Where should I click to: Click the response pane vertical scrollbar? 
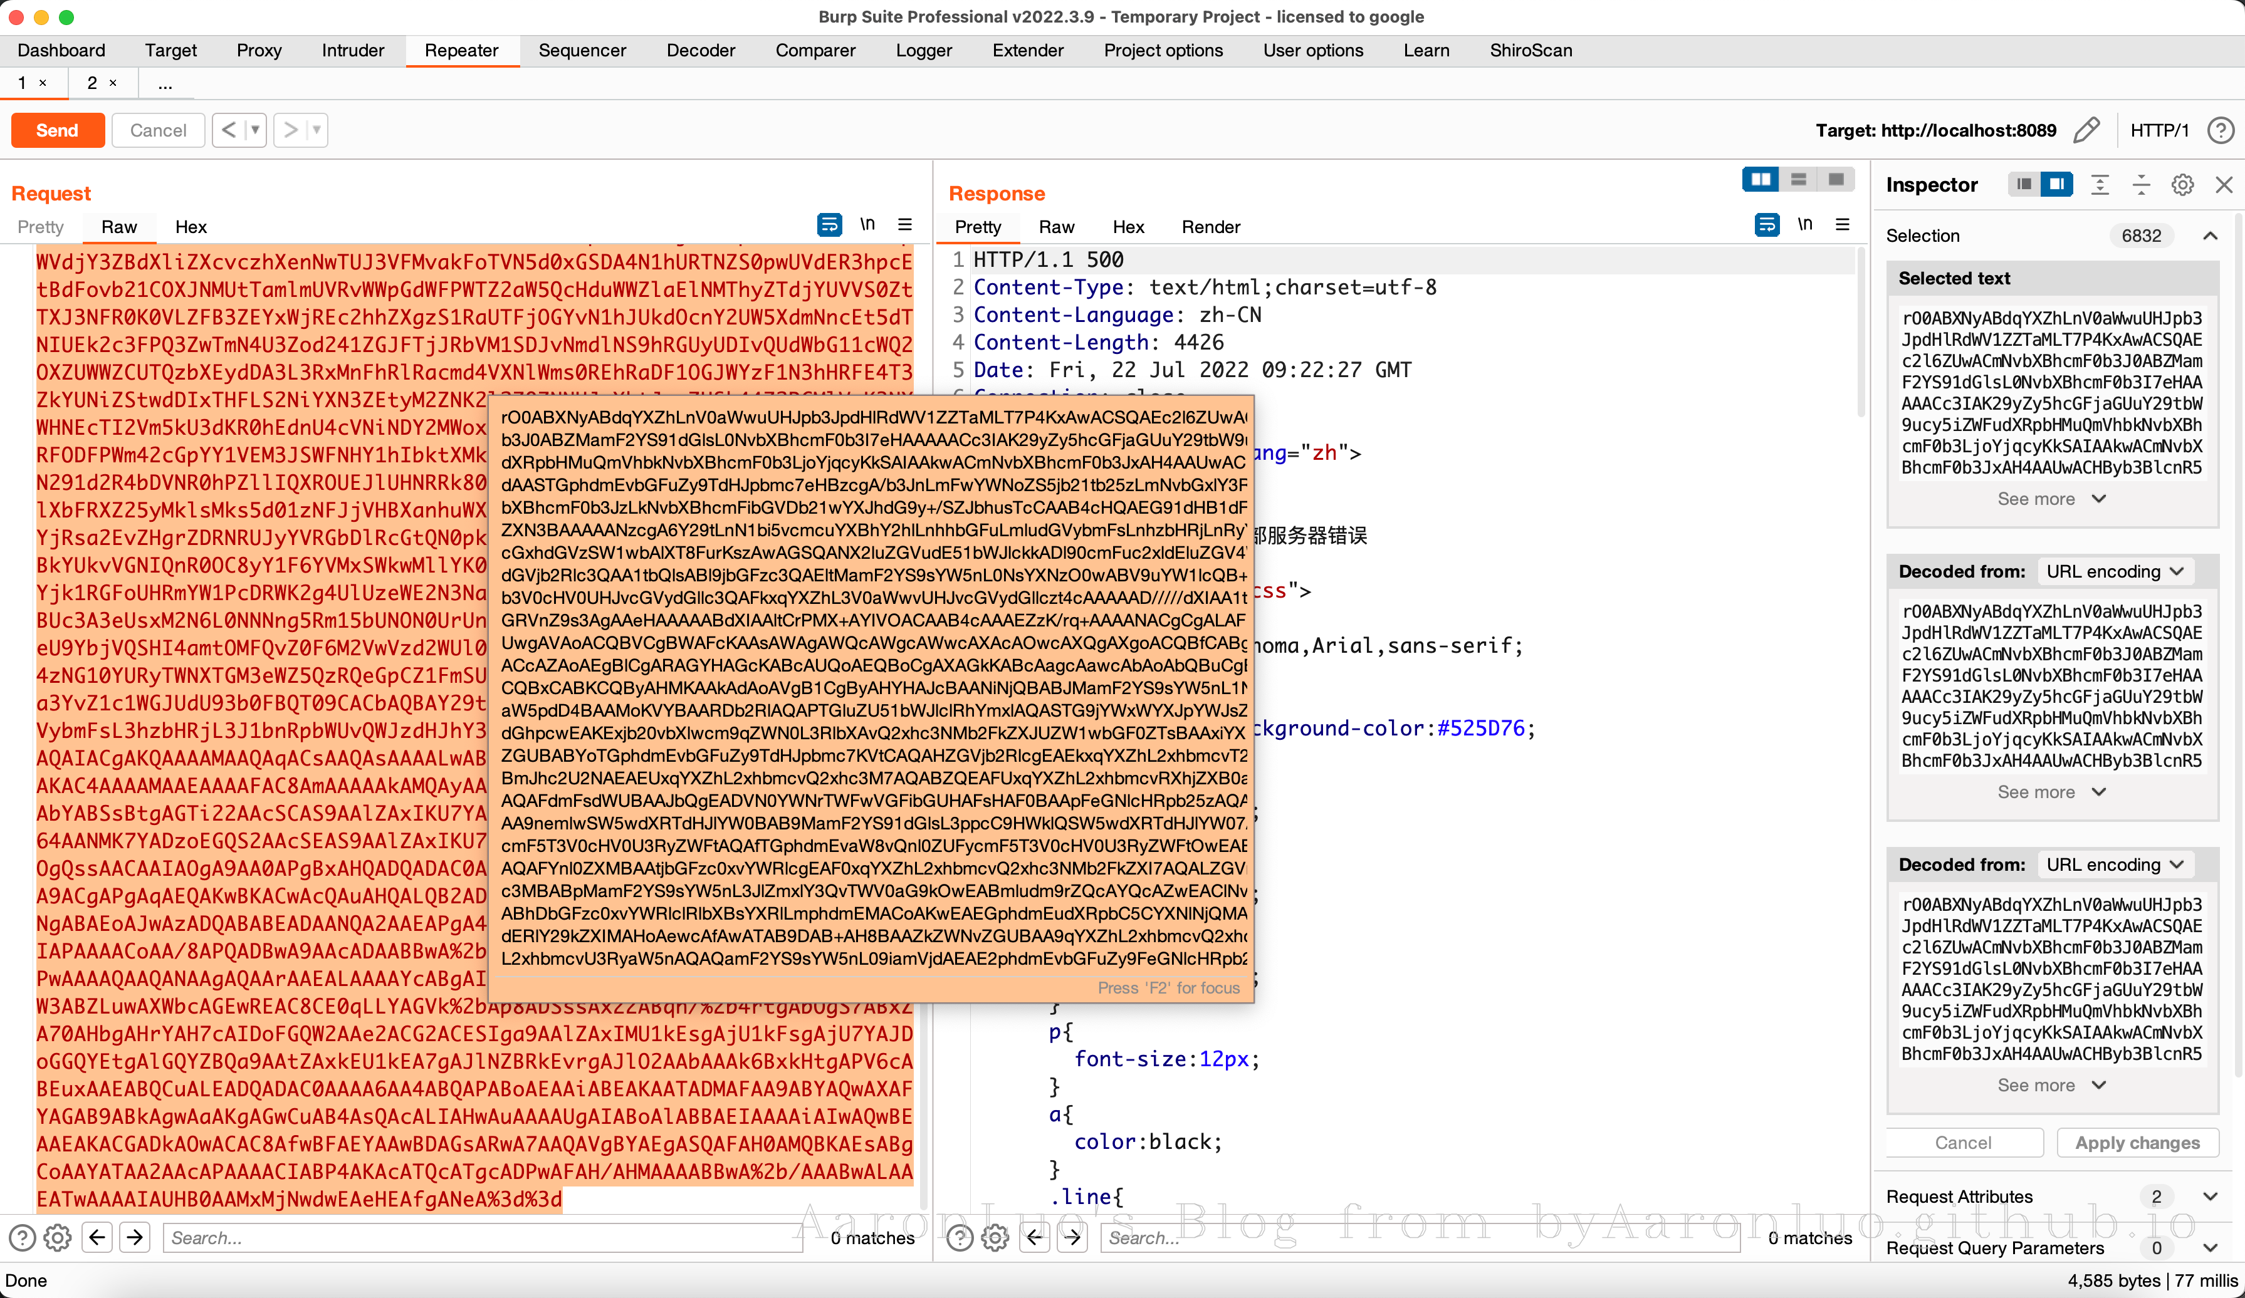click(1861, 332)
